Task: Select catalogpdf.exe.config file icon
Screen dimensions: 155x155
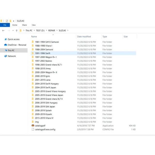Action: pos(33,129)
